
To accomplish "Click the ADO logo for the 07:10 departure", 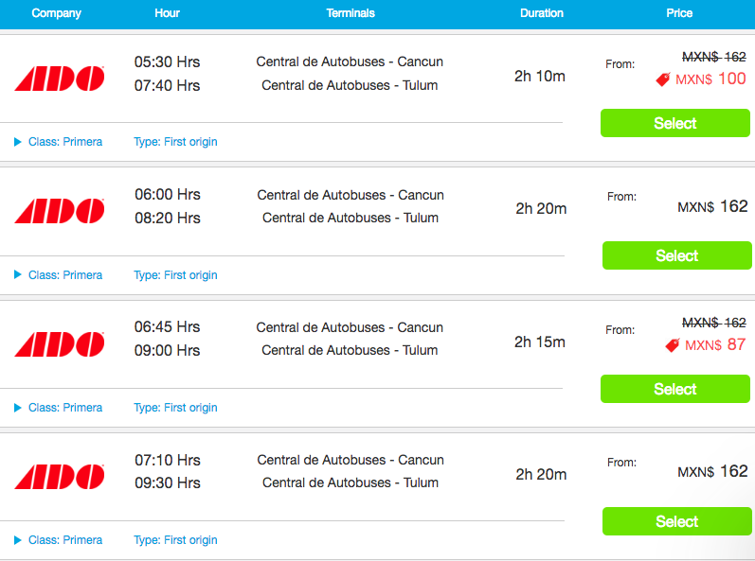I will click(x=60, y=477).
